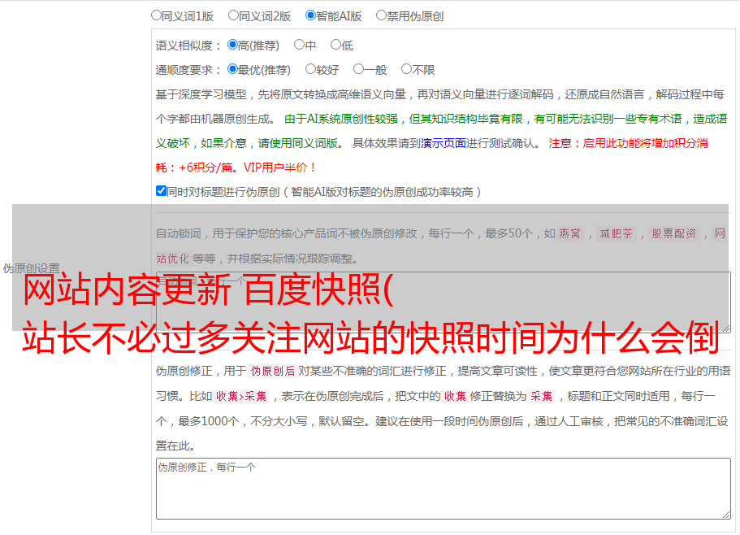Viewport: 740px width, 535px height.
Task: Select the 同义词2版 radio option
Action: point(233,15)
